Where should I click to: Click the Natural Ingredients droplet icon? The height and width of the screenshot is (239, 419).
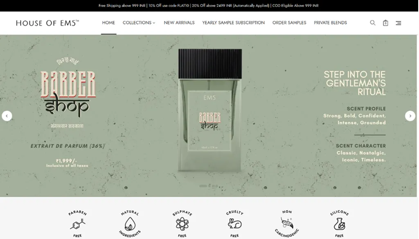click(x=130, y=224)
